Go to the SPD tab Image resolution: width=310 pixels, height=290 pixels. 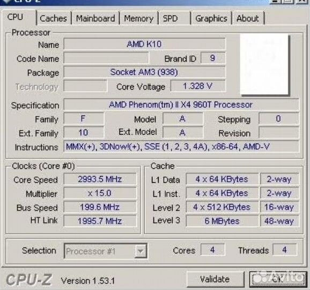point(174,18)
